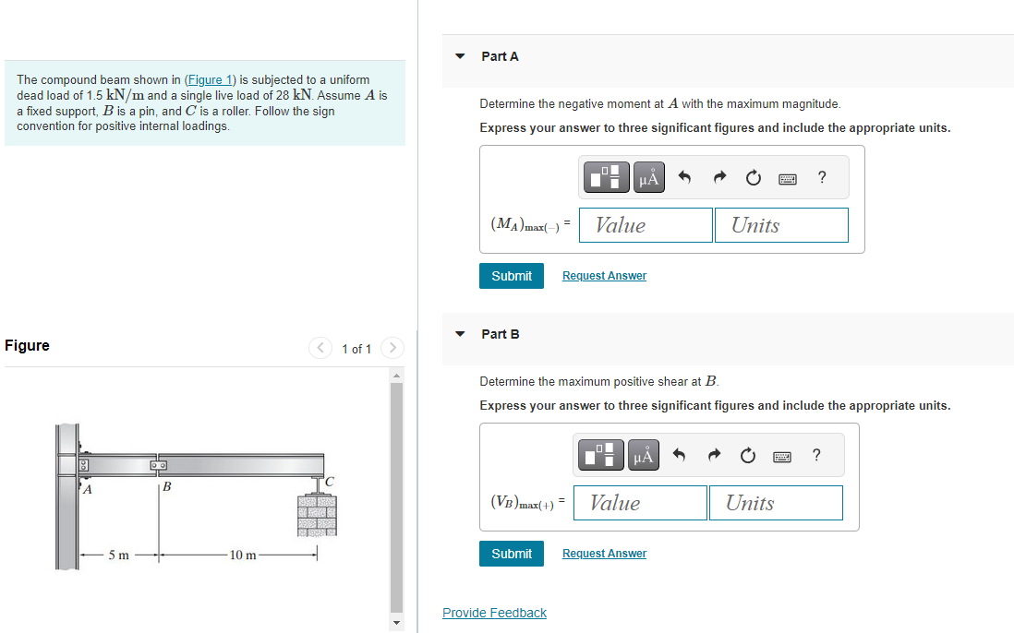Click the help question mark in Part A toolbar
1014x633 pixels.
pyautogui.click(x=821, y=176)
